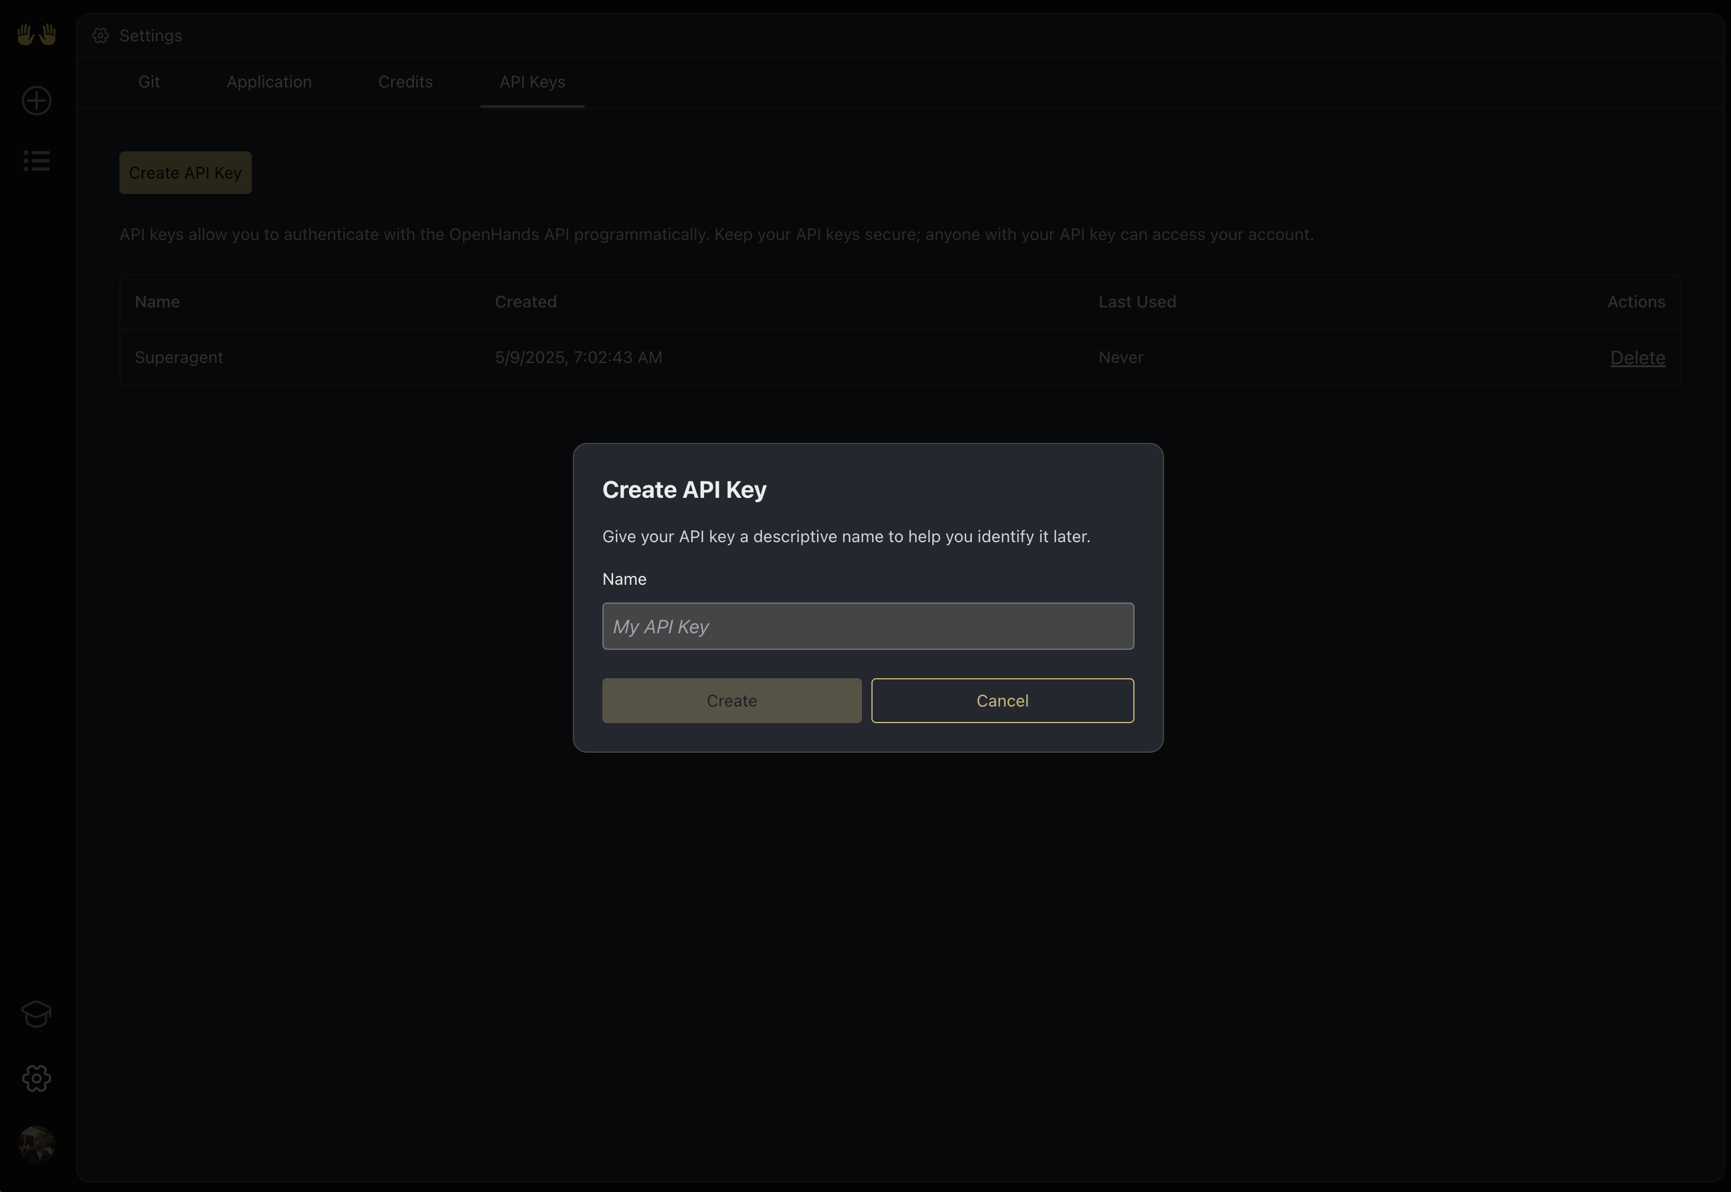
Task: Open the Credits tab
Action: (x=405, y=82)
